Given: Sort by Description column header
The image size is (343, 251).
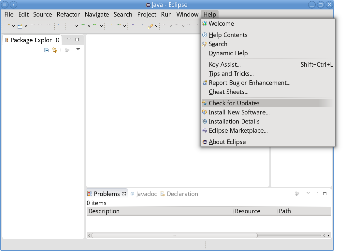Looking at the screenshot, I should coord(160,211).
